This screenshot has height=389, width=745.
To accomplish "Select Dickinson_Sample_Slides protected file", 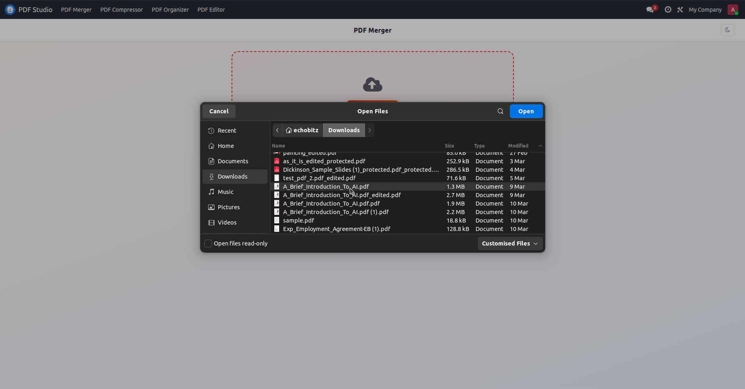I will tap(407, 170).
